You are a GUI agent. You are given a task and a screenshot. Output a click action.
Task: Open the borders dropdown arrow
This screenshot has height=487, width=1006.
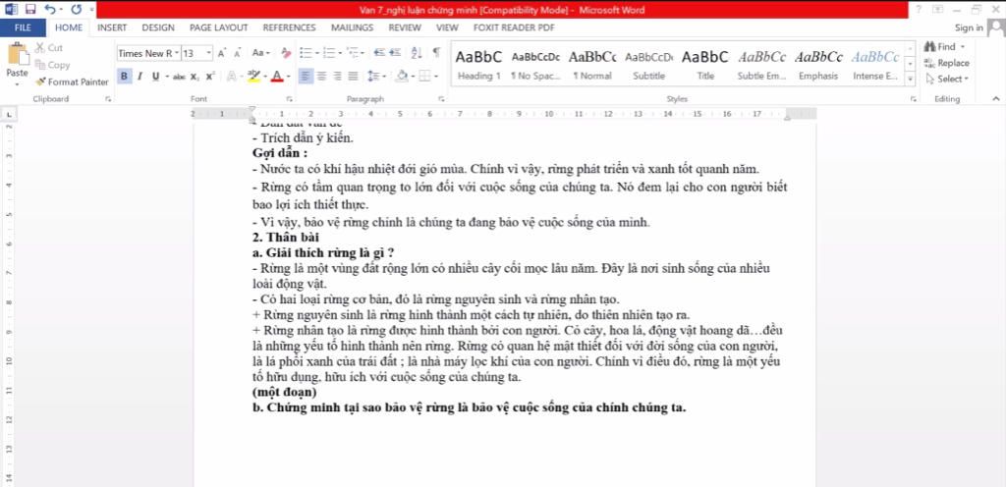436,77
